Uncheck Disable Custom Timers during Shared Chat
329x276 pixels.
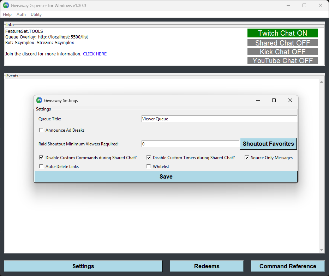(149, 157)
